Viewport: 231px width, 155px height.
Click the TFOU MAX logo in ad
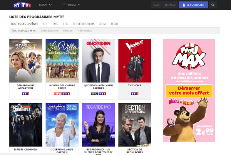(189, 56)
